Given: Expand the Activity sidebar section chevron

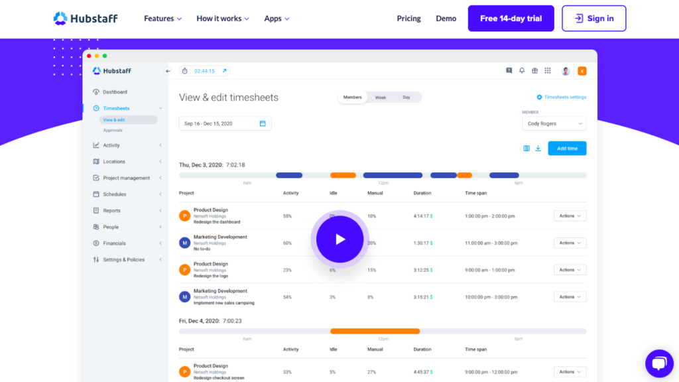Looking at the screenshot, I should (160, 145).
